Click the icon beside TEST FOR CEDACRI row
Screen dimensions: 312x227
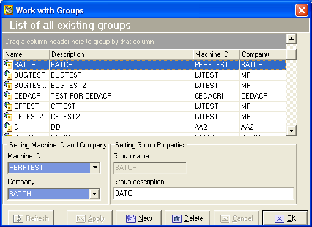(8, 96)
